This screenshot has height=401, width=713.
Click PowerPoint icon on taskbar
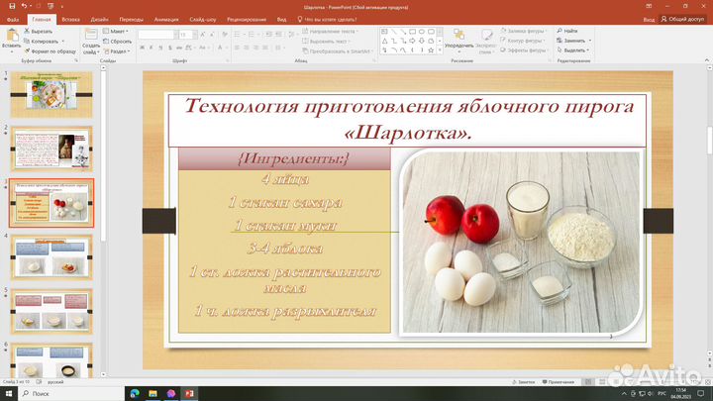[189, 393]
